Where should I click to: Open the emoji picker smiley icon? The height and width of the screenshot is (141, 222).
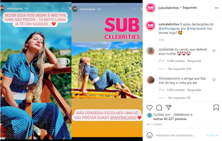149,135
